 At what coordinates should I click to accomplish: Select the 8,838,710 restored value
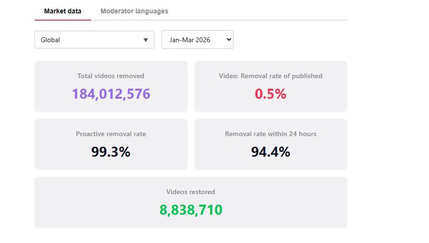click(x=191, y=210)
